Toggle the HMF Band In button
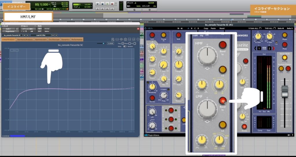Screen dimensions: 296x157 pyautogui.click(x=223, y=45)
